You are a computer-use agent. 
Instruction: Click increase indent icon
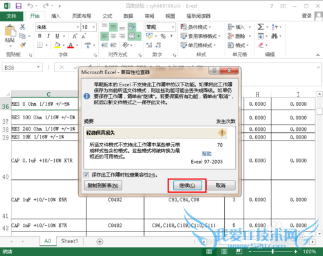tap(113, 45)
